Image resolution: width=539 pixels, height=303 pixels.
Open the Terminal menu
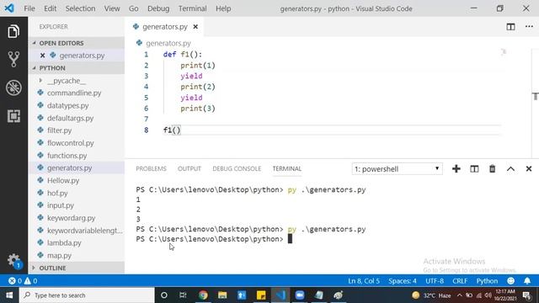[x=193, y=8]
